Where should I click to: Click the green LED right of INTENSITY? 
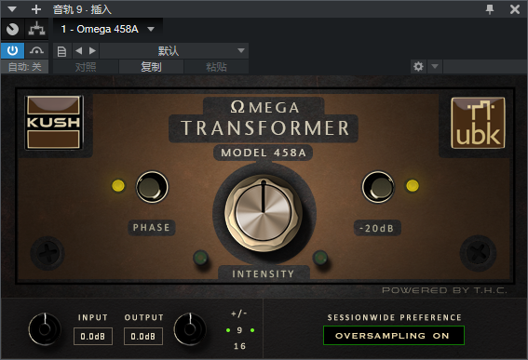point(320,258)
